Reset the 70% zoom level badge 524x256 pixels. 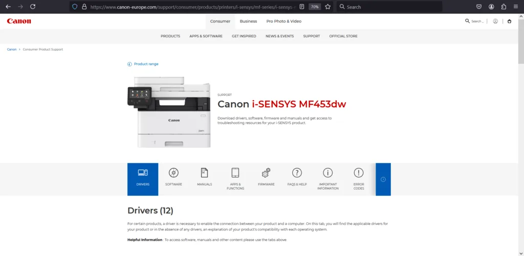(315, 7)
